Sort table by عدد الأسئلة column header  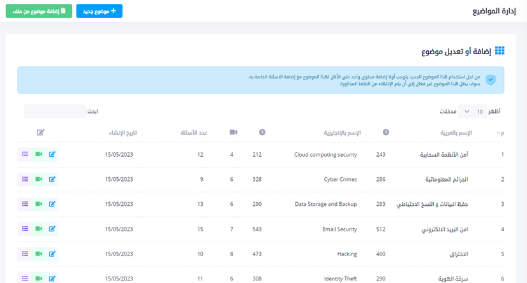(193, 133)
